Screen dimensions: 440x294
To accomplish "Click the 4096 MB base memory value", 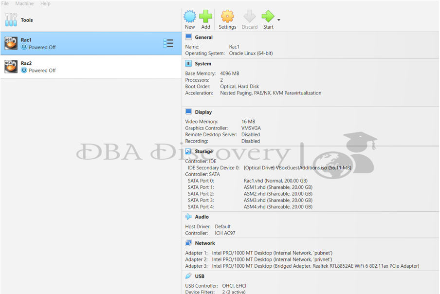I will pos(230,73).
